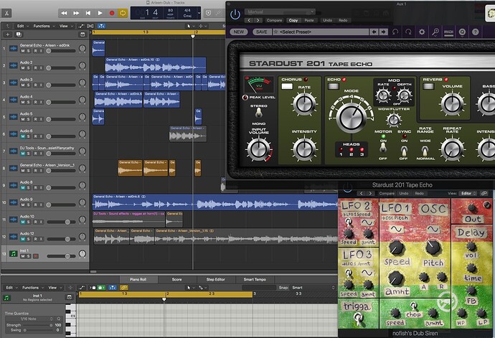
Task: Toggle the yellow link button in Piano Roll toolbar
Action: pos(123,288)
